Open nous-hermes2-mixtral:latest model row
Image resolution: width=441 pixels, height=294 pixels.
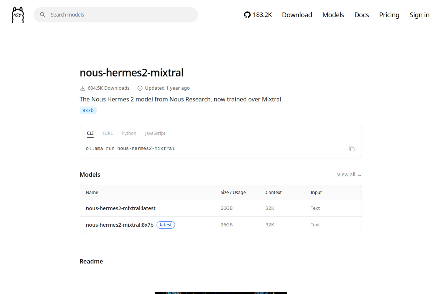pos(221,208)
